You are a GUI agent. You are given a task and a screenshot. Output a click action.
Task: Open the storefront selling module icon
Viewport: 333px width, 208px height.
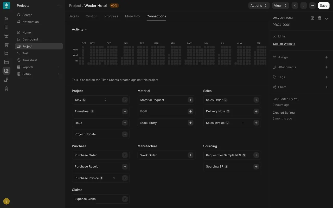coord(7,36)
